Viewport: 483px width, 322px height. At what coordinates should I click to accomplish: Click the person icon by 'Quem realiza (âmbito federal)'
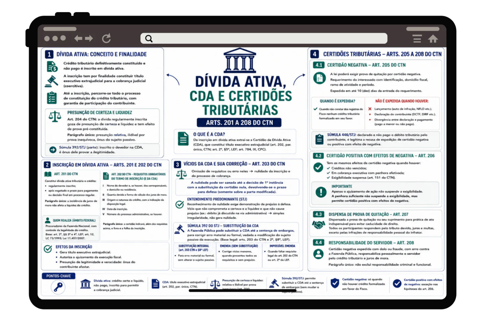(x=47, y=220)
